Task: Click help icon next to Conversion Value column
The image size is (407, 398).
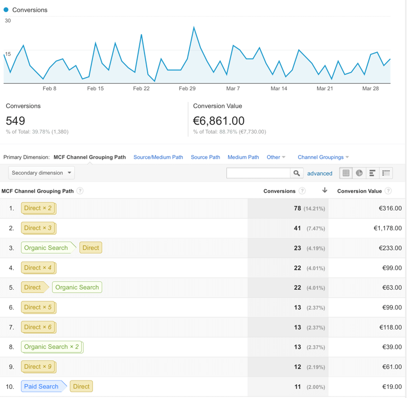Action: pos(388,191)
